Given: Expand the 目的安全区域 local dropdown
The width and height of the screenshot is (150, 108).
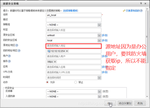Looking at the screenshot, I should pyautogui.click(x=99, y=41).
